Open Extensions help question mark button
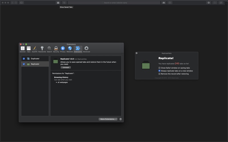Screen dimensions: 228x142 pos(121,119)
